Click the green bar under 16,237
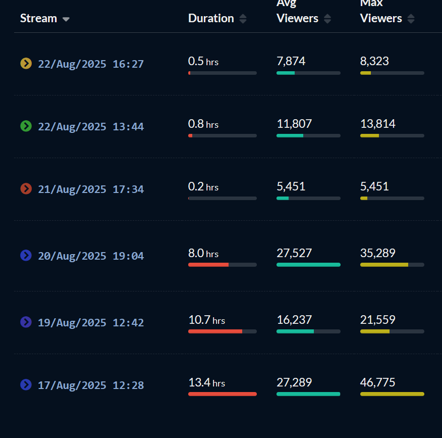The height and width of the screenshot is (438, 442). 295,331
